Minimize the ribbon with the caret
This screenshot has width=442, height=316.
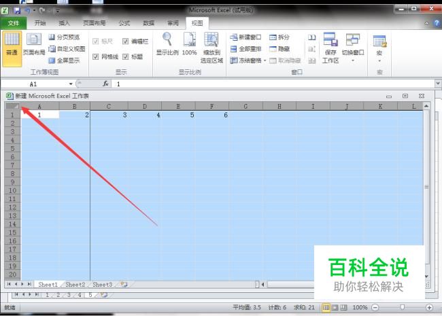427,23
